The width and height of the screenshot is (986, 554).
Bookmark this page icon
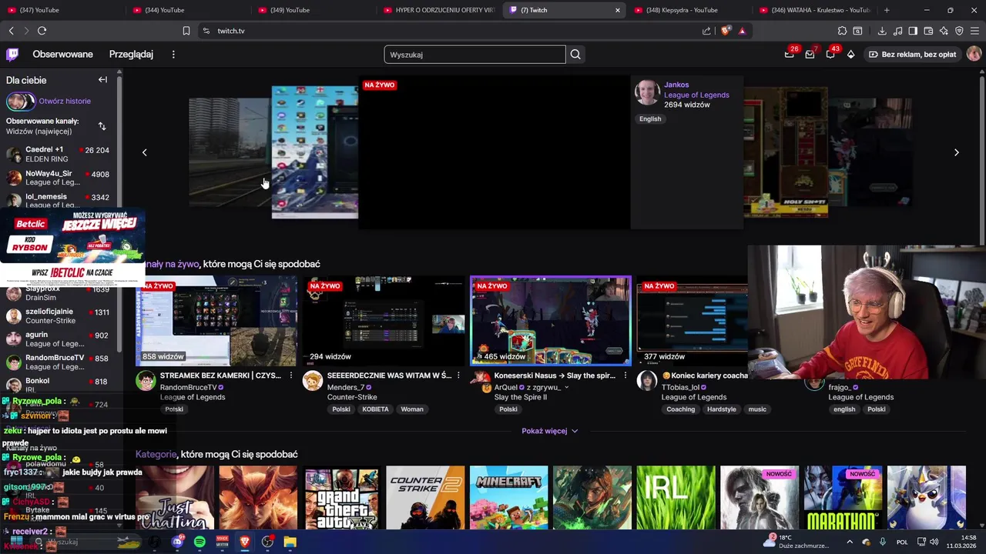pyautogui.click(x=186, y=31)
